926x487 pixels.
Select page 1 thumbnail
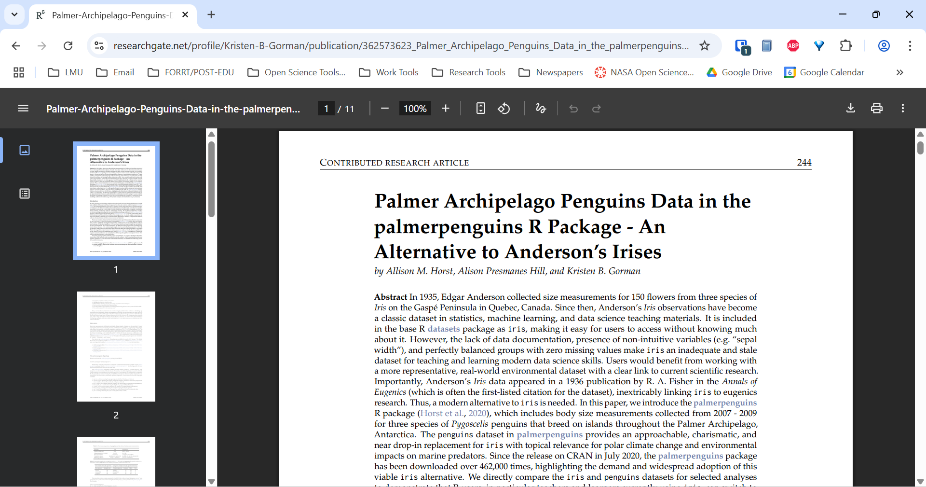116,201
